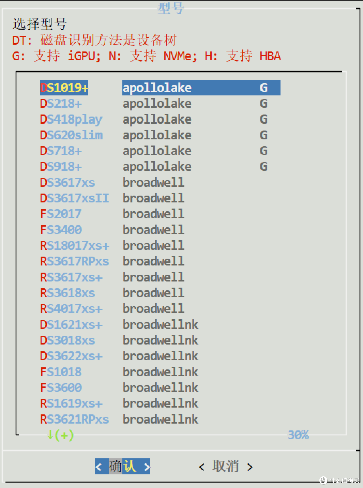Select RS3621RPxs broadwellnk row

point(160,419)
